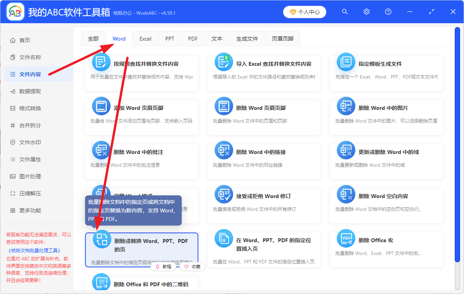
Task: Open application settings gear icon
Action: coord(366,12)
